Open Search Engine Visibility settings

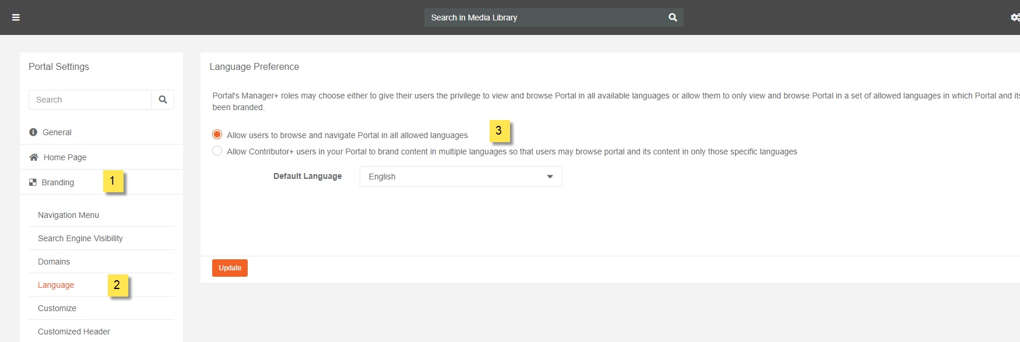pyautogui.click(x=80, y=238)
